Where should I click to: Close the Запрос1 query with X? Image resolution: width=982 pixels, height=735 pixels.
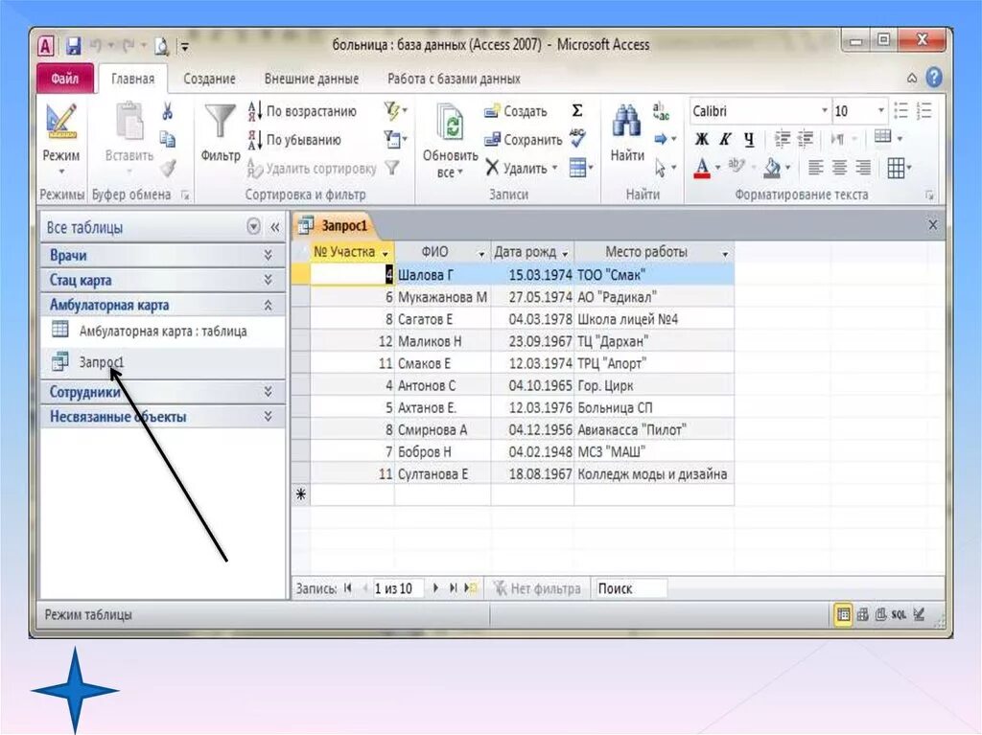pyautogui.click(x=932, y=225)
